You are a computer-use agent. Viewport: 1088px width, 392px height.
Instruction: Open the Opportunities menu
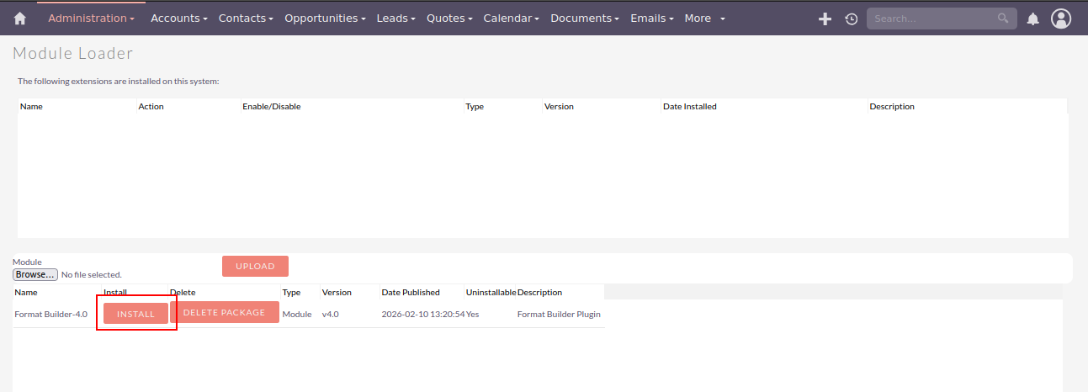pyautogui.click(x=325, y=19)
